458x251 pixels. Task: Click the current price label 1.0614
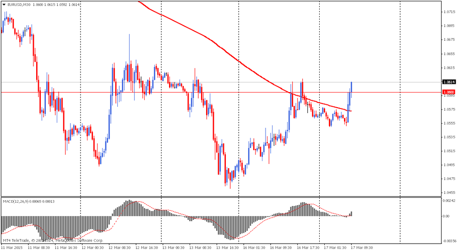[449, 82]
